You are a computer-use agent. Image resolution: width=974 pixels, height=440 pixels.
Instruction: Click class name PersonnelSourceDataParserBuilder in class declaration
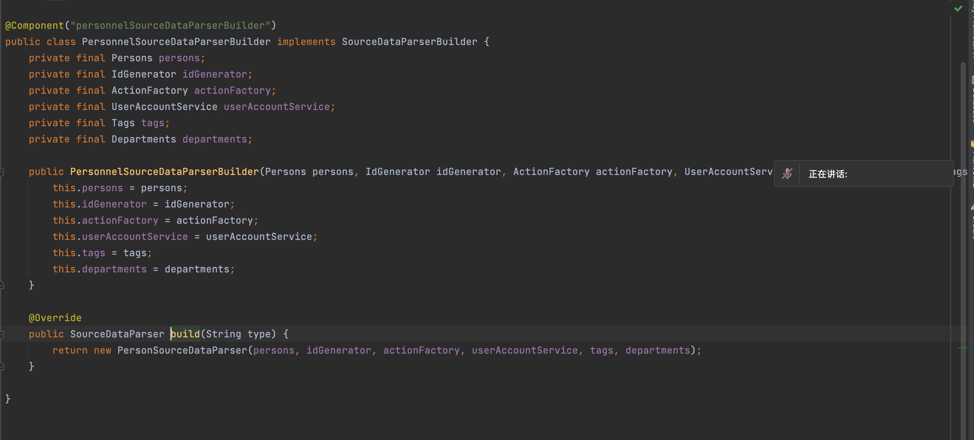(x=176, y=42)
